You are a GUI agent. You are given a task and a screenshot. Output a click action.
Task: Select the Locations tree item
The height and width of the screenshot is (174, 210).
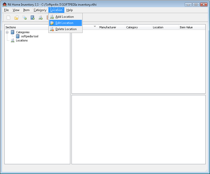(x=22, y=40)
